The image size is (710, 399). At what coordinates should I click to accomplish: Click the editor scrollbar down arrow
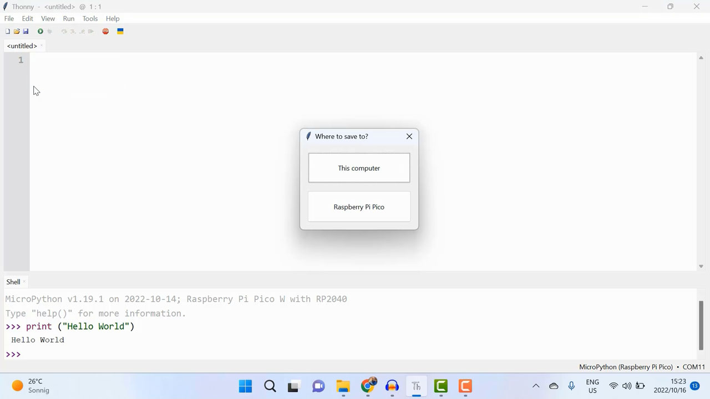click(701, 267)
